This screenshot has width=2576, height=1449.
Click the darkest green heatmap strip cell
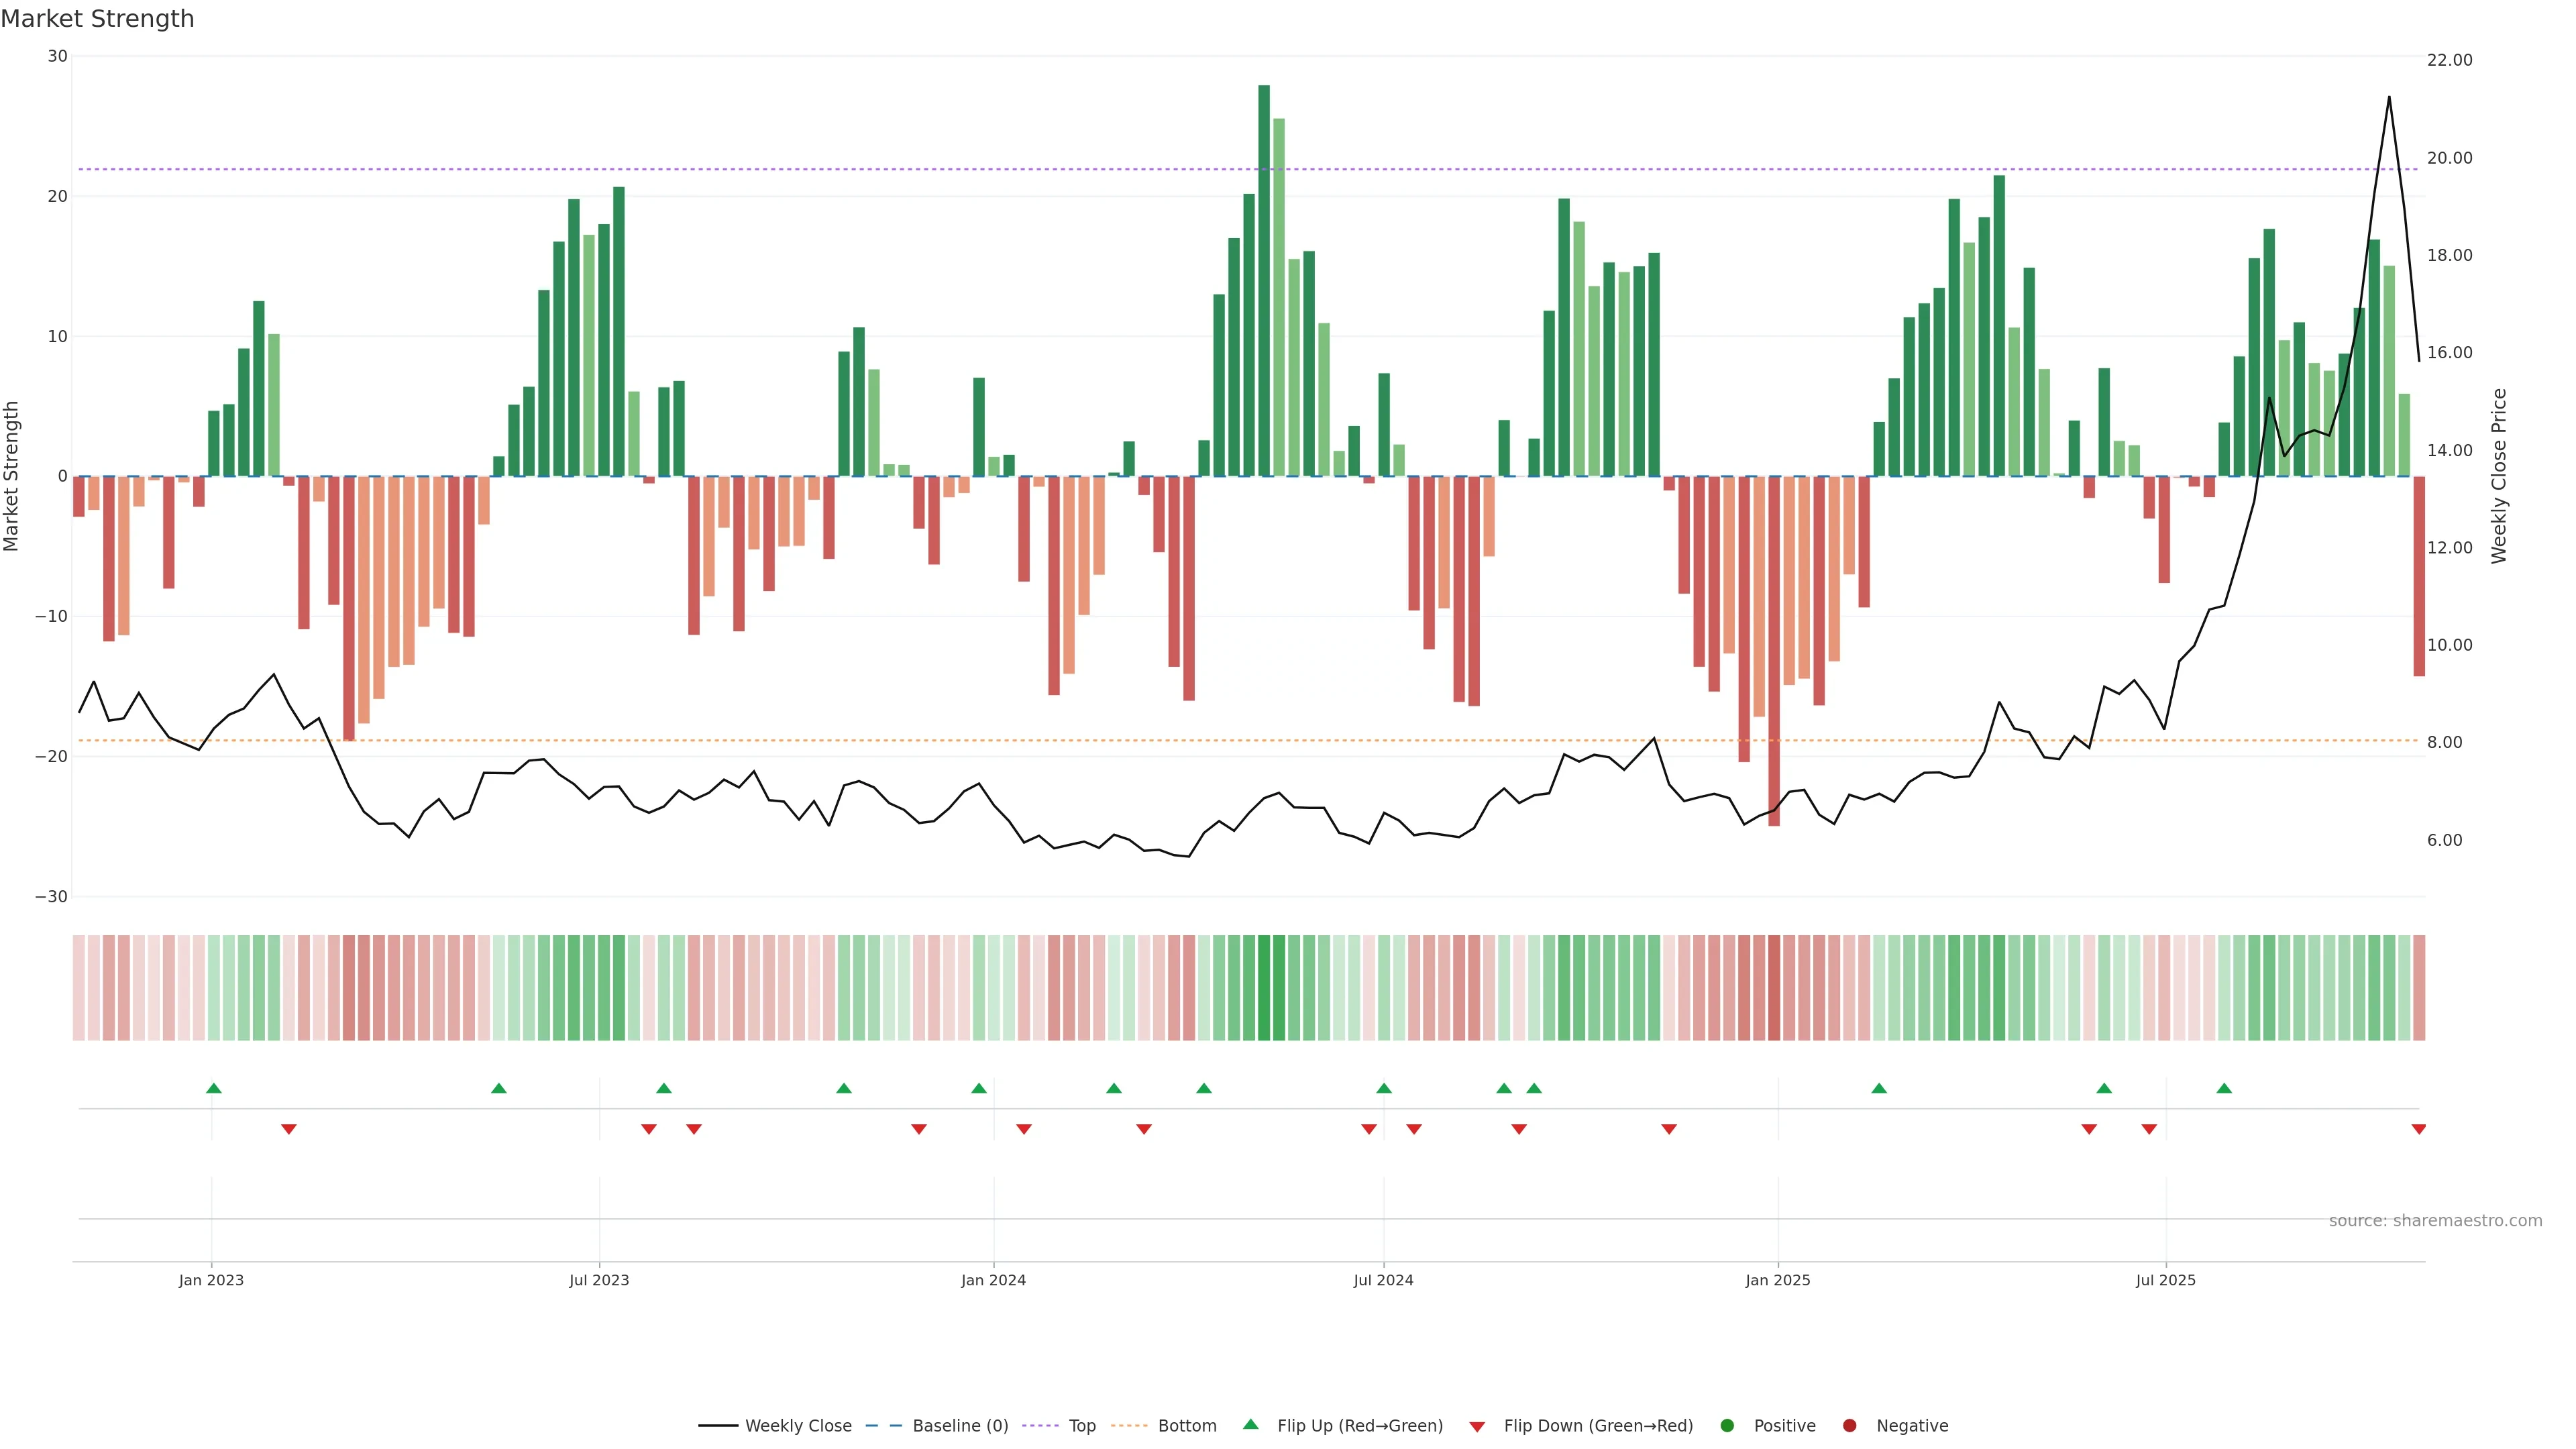[x=1264, y=988]
